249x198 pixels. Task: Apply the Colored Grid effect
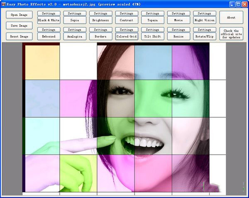click(x=127, y=37)
